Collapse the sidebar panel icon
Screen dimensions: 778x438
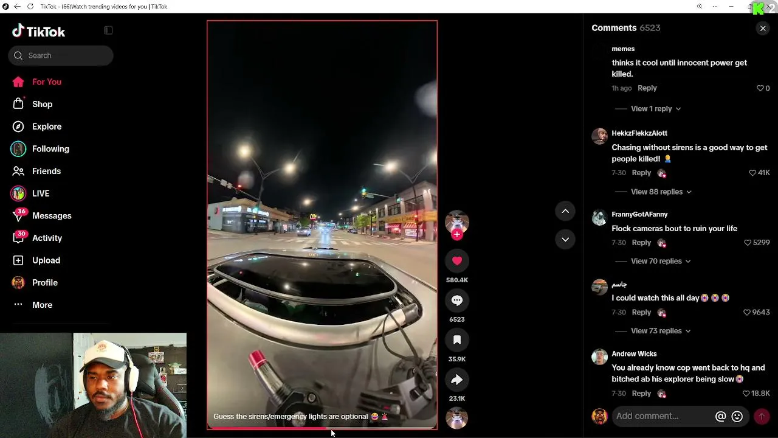tap(108, 30)
